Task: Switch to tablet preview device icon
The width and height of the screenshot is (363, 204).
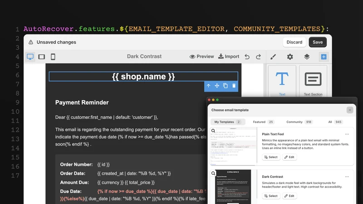Action: pyautogui.click(x=42, y=57)
